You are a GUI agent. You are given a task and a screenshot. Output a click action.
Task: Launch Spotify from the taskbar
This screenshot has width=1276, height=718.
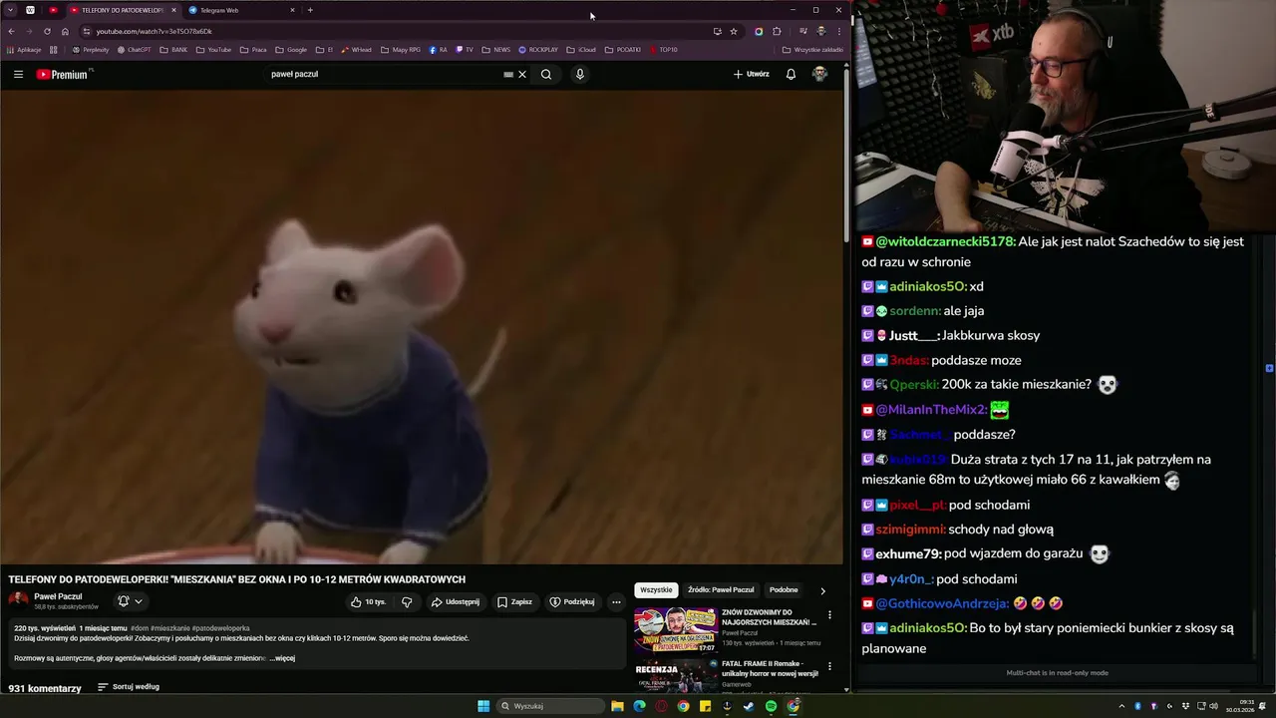point(771,706)
